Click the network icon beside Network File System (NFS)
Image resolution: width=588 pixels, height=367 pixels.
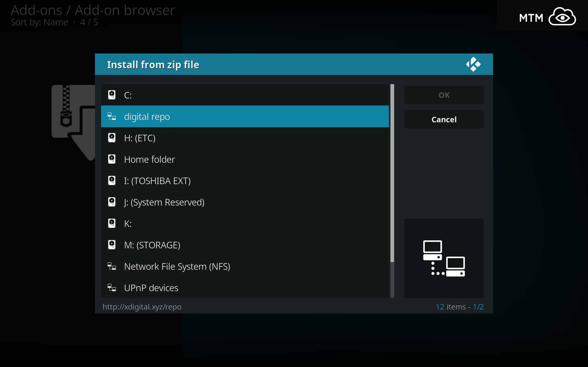point(112,266)
